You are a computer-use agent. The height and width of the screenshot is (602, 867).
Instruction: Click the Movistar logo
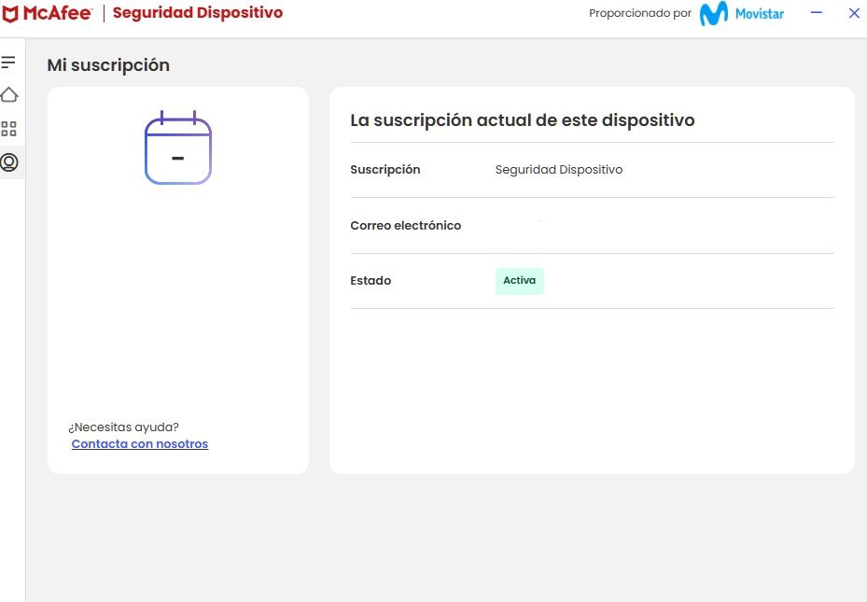point(741,12)
